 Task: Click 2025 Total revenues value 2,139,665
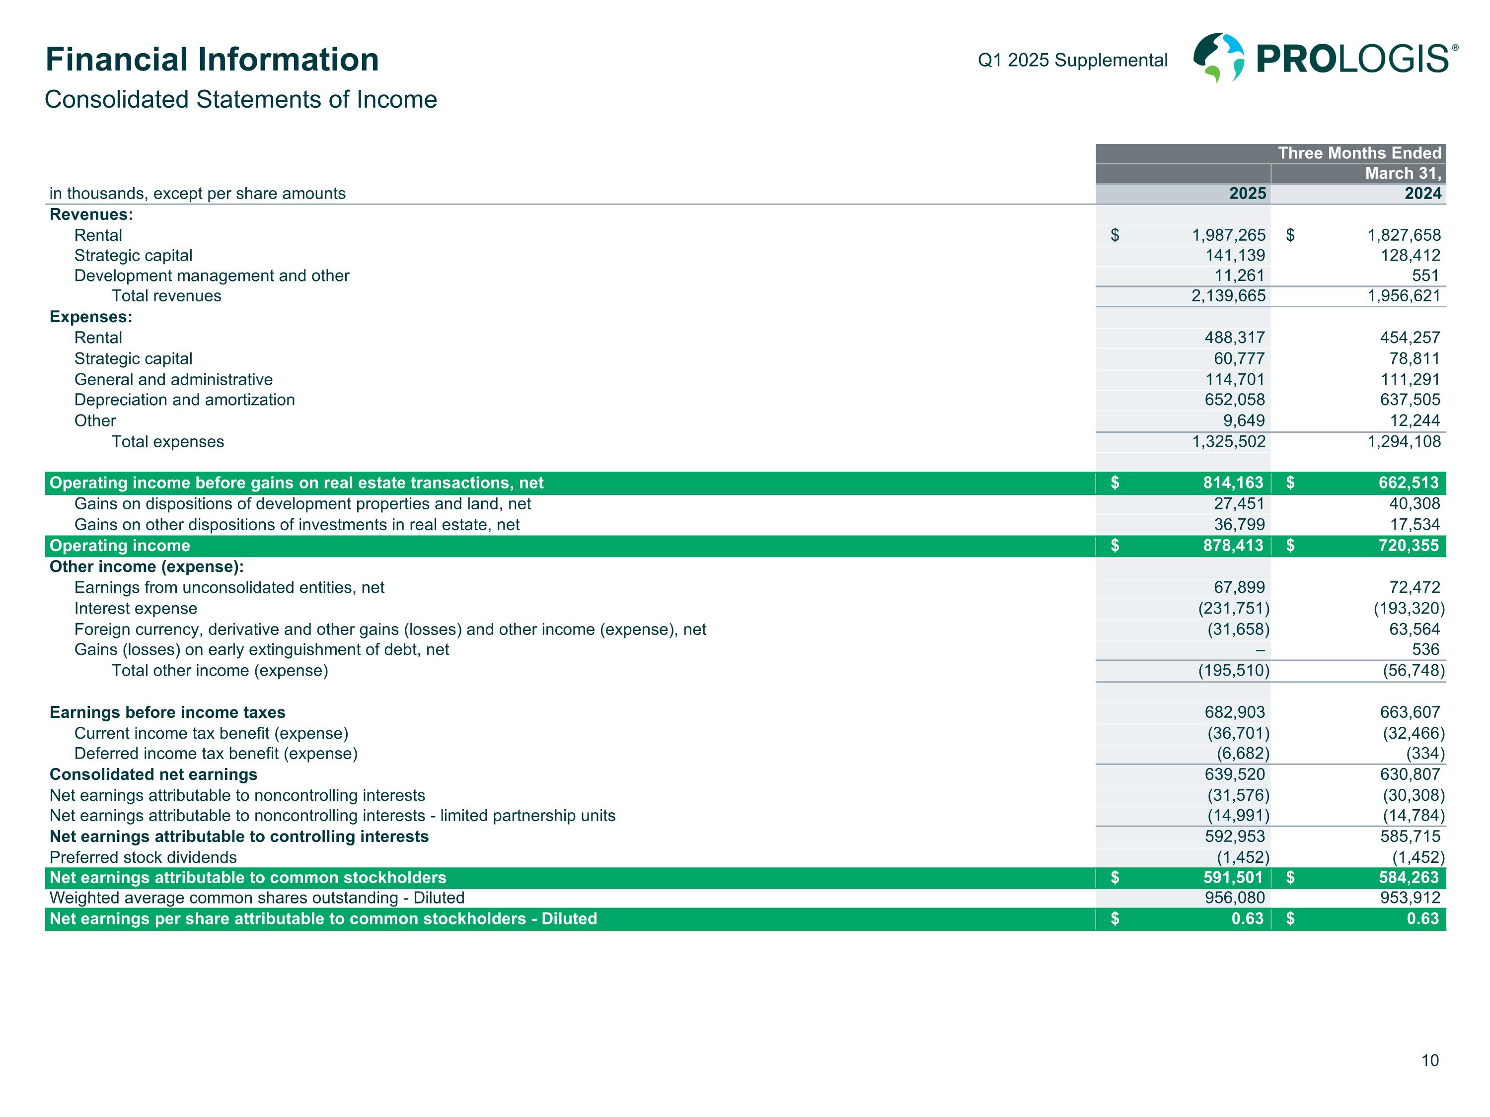(x=1228, y=296)
